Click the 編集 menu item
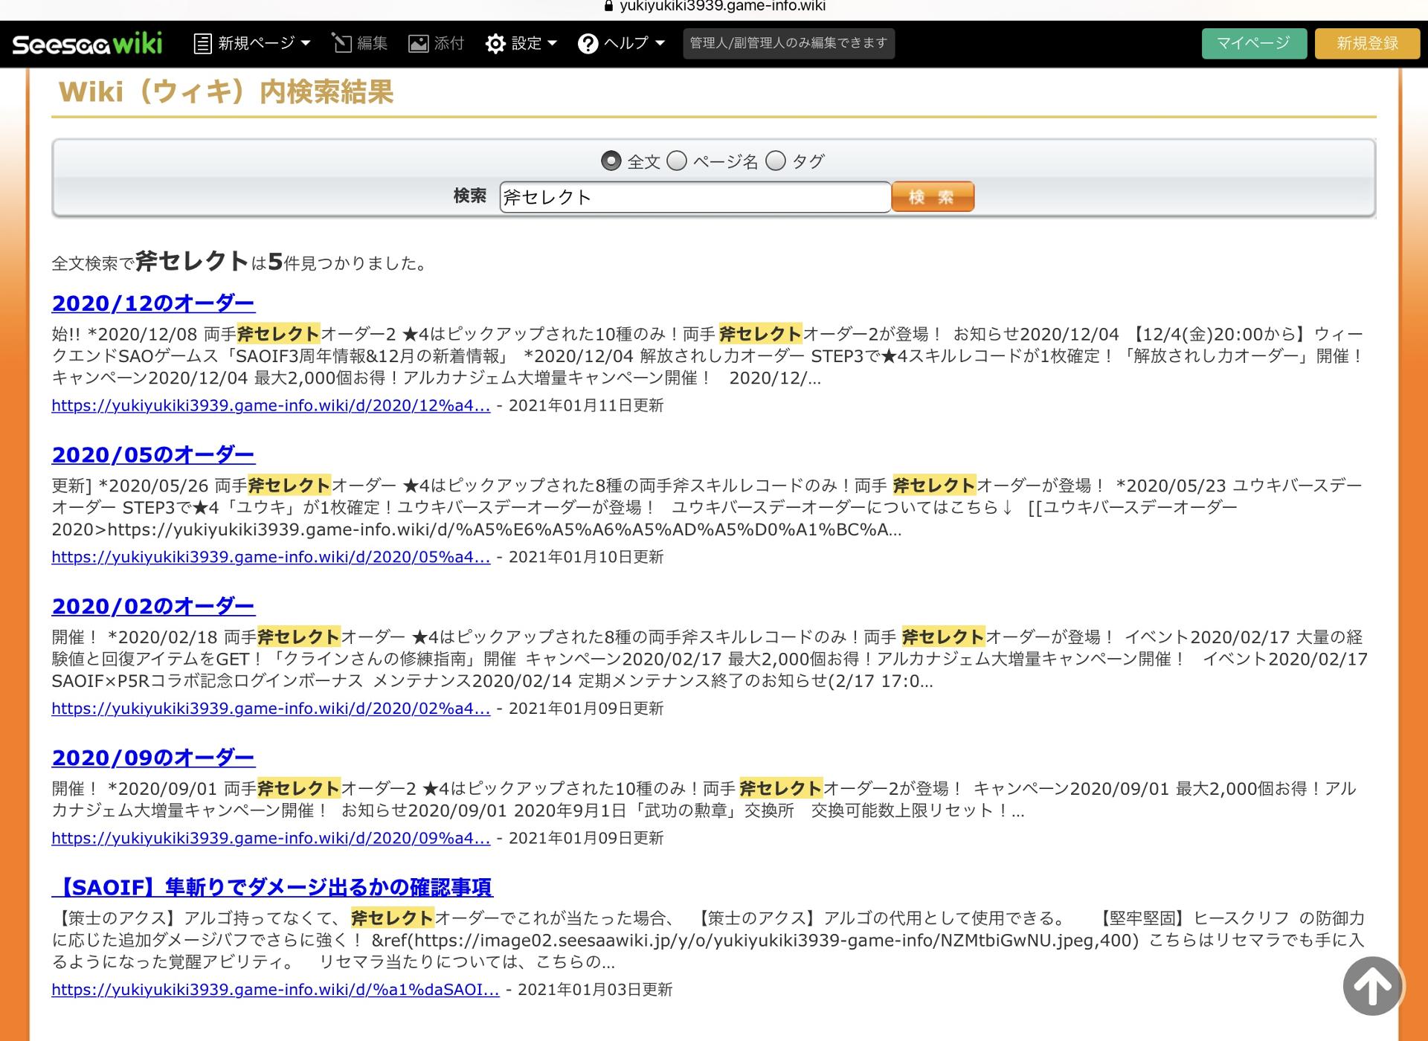 coord(360,44)
